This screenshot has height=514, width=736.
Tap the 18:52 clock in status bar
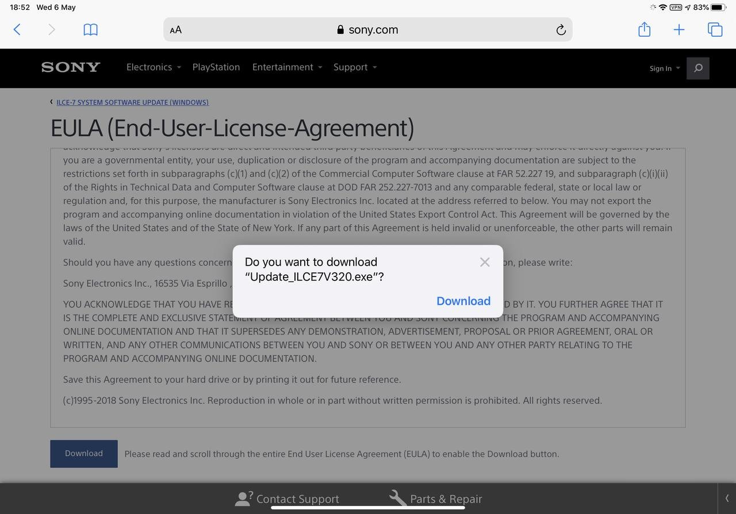pos(20,7)
